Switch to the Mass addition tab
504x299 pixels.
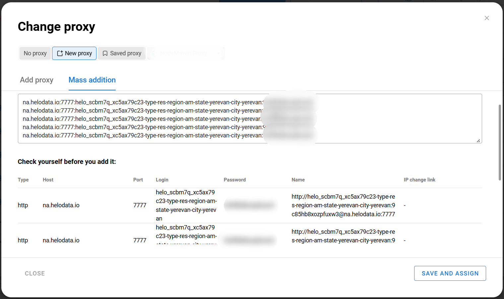coord(92,80)
